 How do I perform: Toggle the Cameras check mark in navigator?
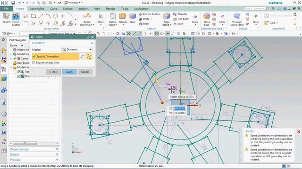15,58
